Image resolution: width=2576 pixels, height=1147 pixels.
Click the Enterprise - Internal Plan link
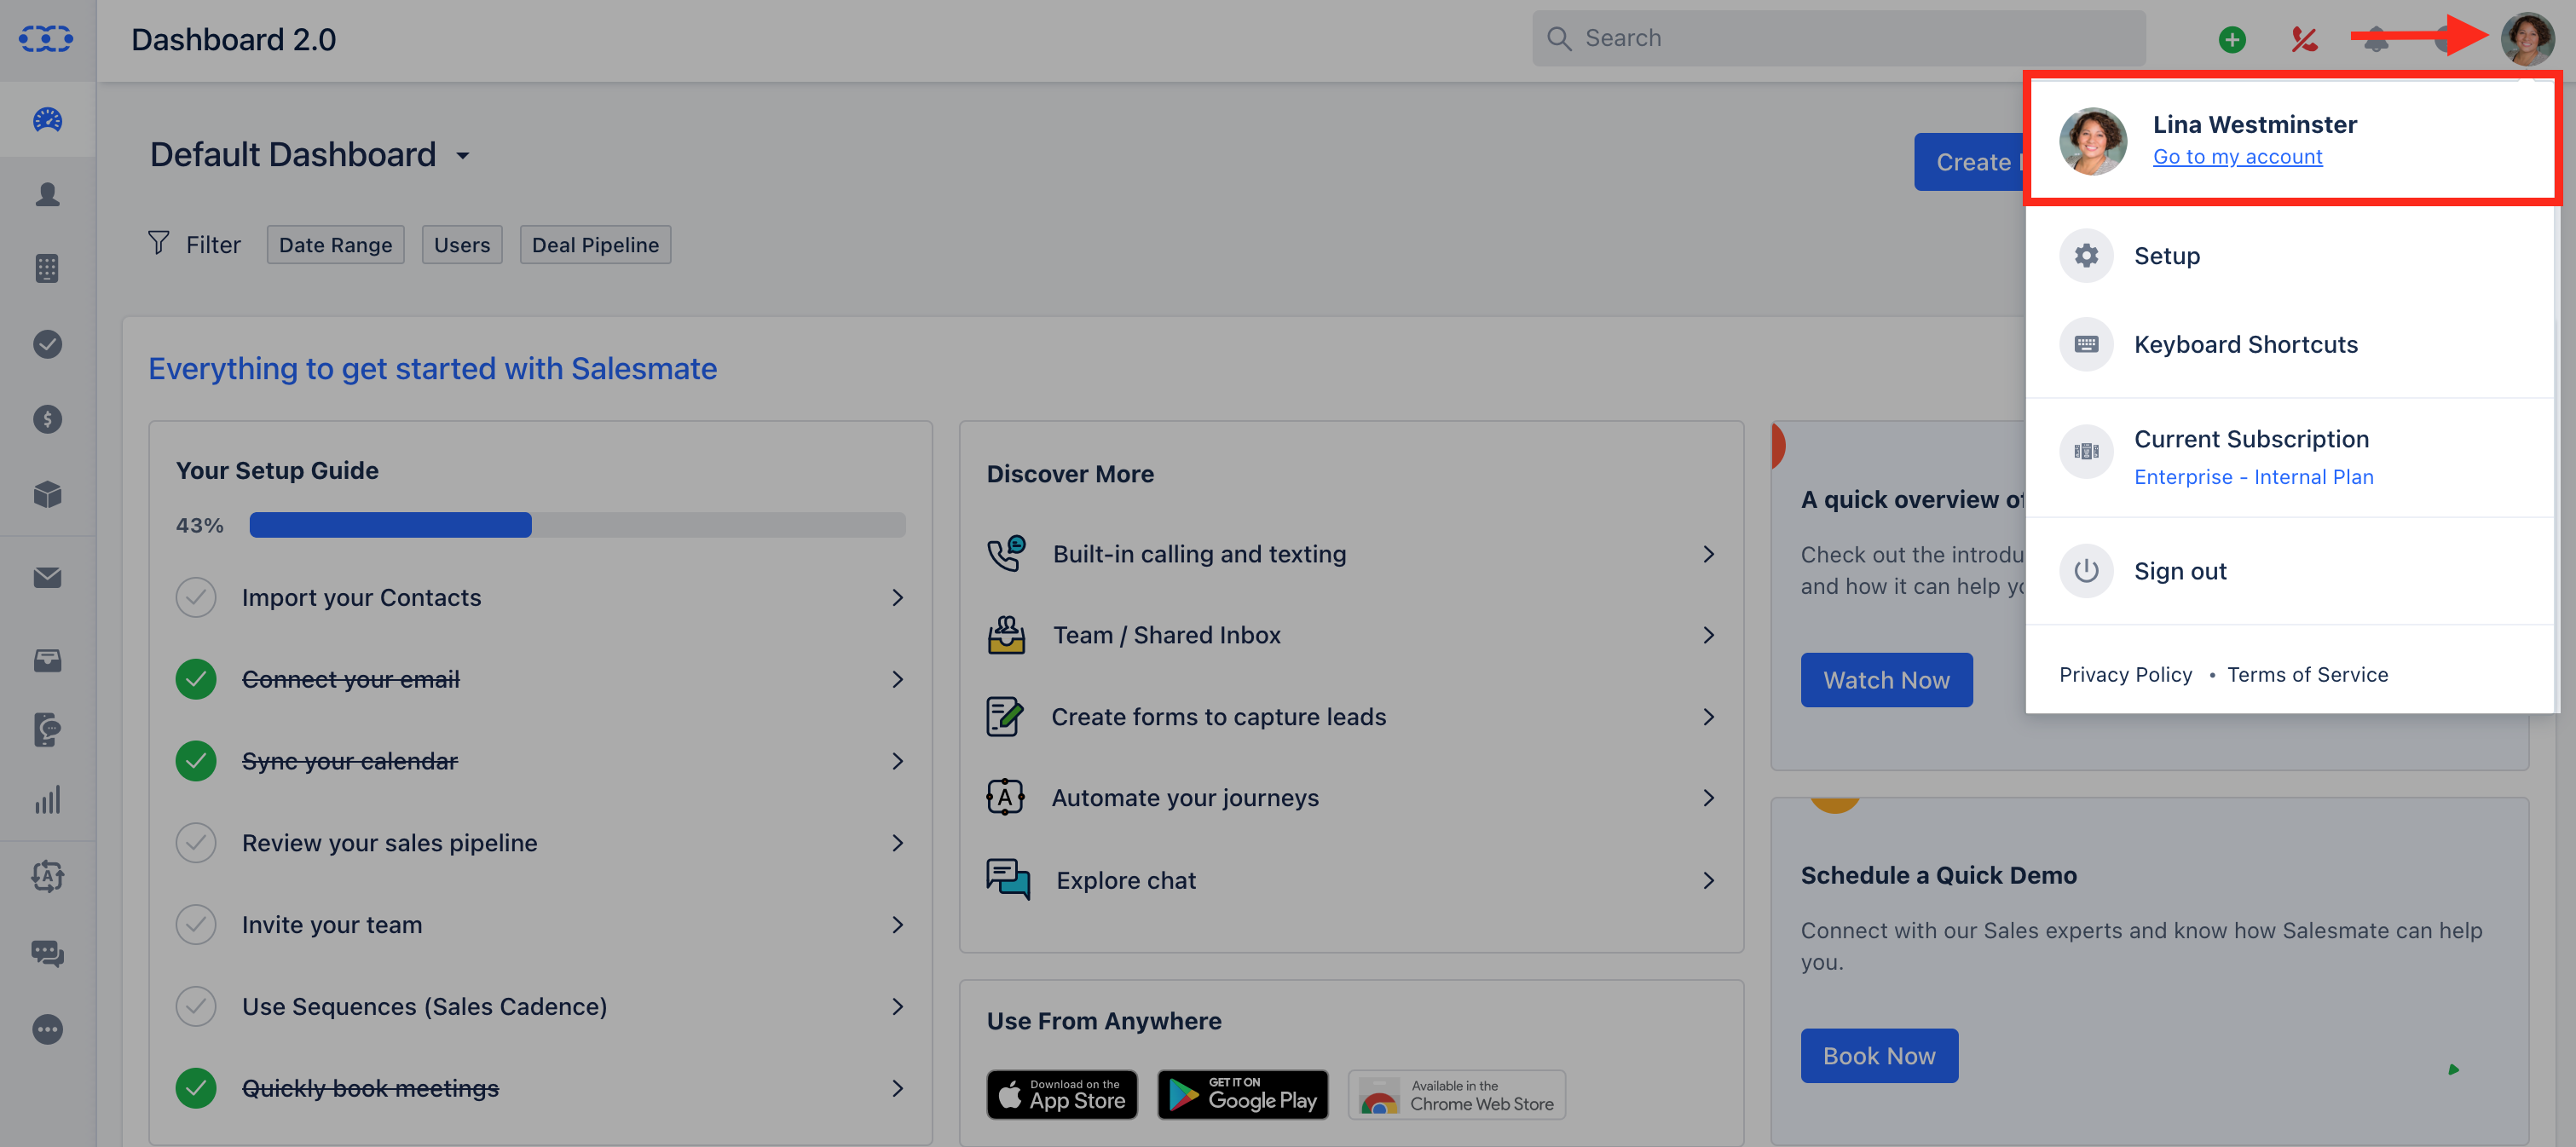pyautogui.click(x=2253, y=477)
